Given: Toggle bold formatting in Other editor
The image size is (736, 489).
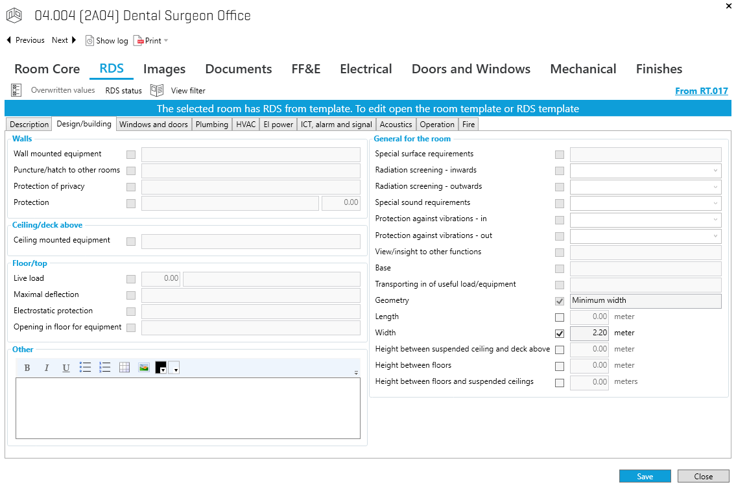Looking at the screenshot, I should point(27,368).
